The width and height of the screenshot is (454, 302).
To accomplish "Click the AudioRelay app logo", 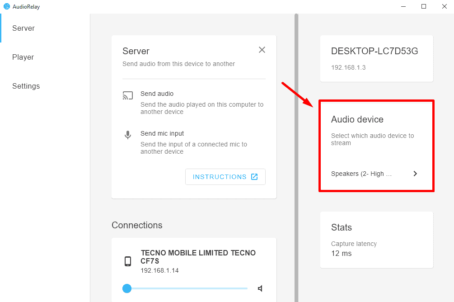I will point(7,6).
